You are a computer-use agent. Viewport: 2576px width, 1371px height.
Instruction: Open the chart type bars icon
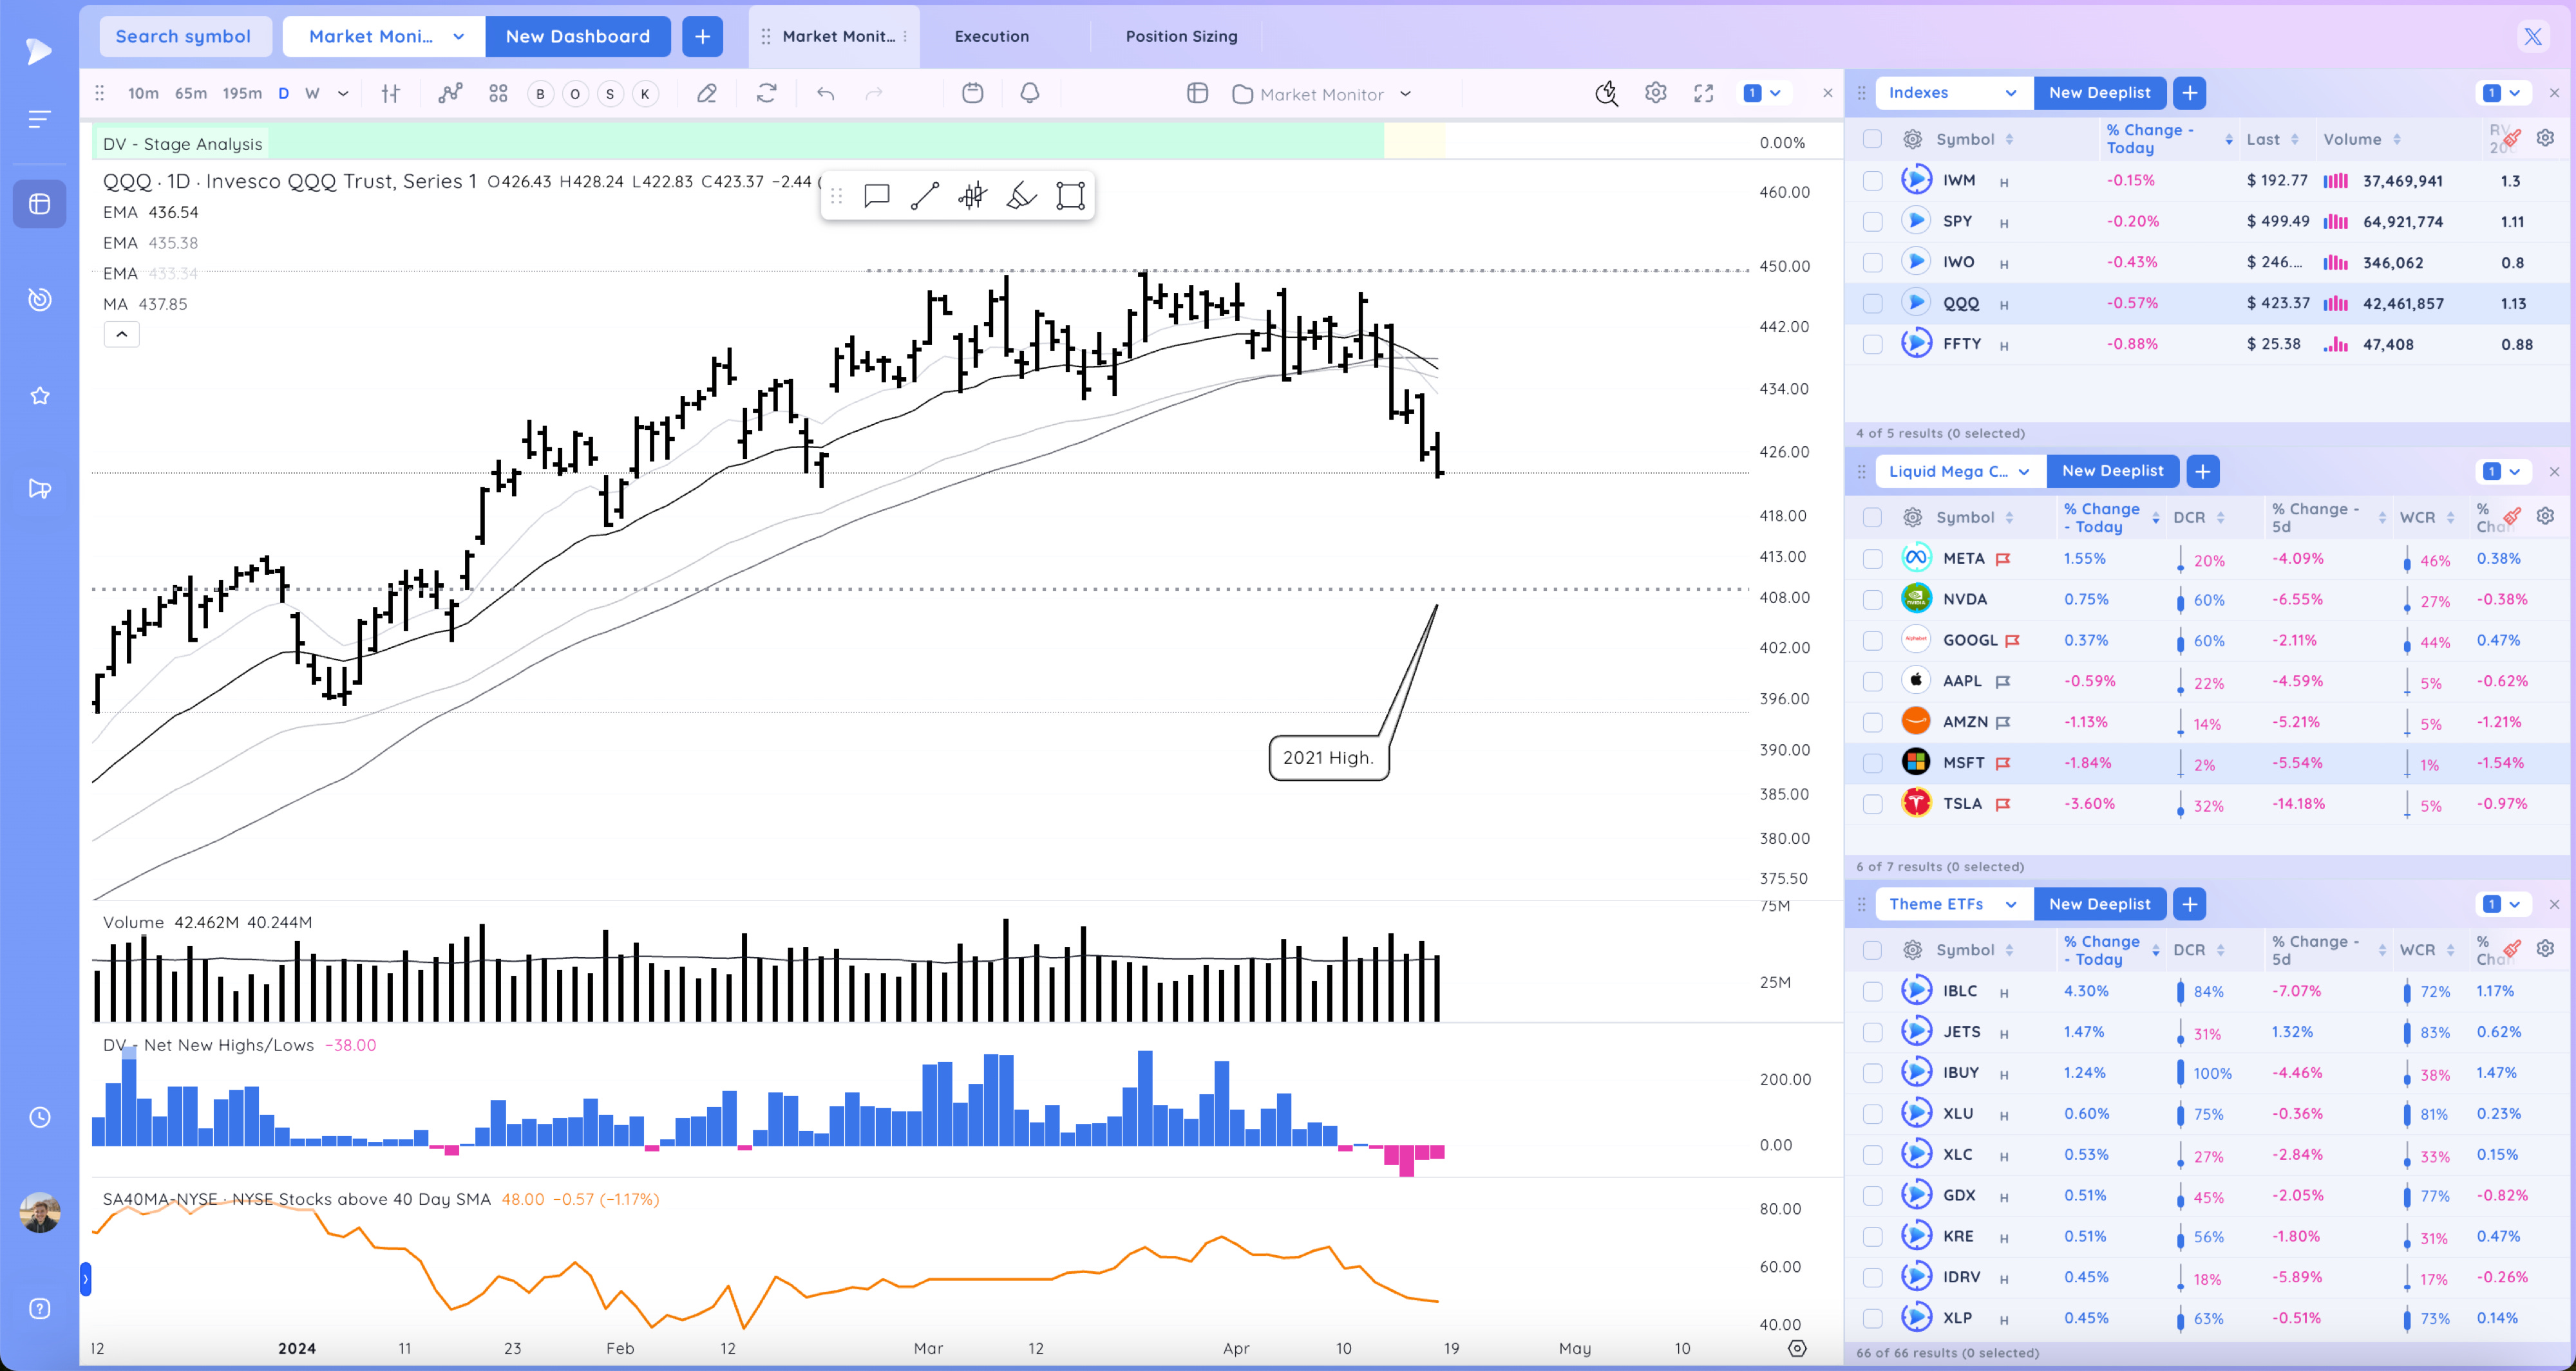(391, 93)
